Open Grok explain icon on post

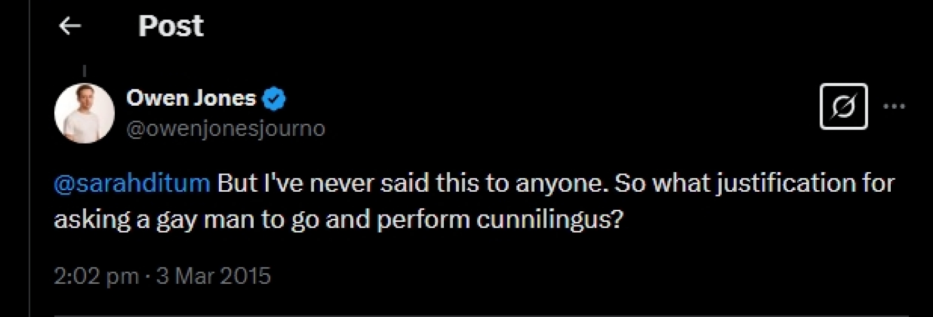[x=843, y=106]
